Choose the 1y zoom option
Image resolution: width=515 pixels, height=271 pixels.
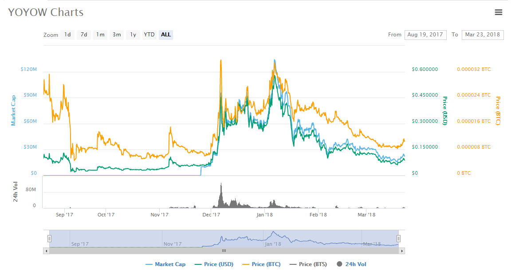click(x=133, y=35)
